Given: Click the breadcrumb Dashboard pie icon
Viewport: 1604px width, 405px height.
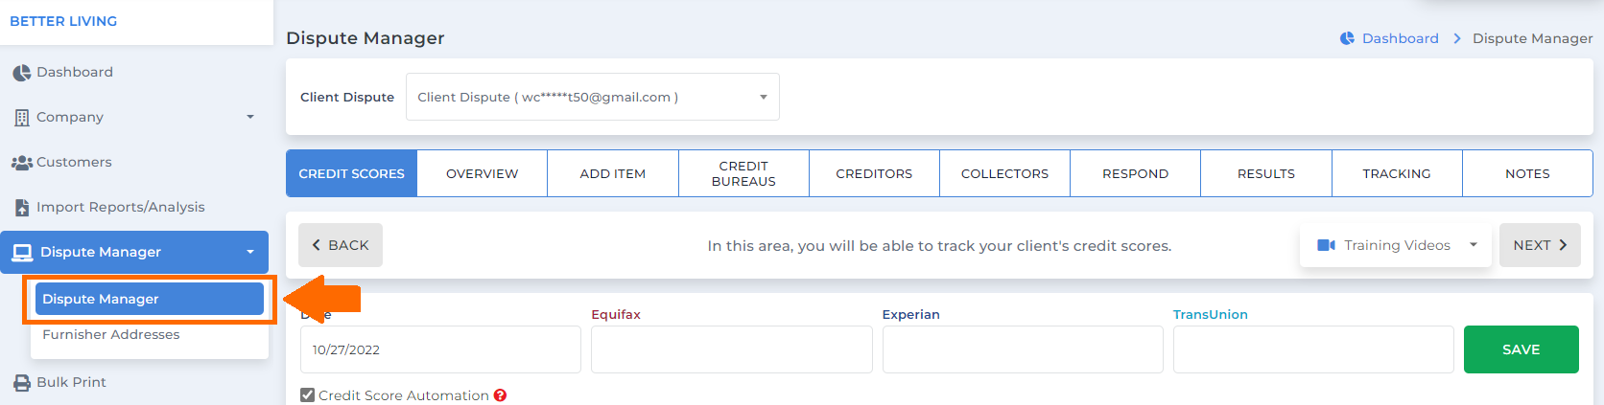Looking at the screenshot, I should (1347, 38).
